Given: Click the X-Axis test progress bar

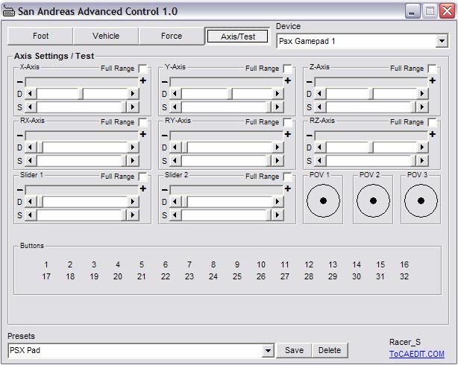Looking at the screenshot, I should coord(82,81).
